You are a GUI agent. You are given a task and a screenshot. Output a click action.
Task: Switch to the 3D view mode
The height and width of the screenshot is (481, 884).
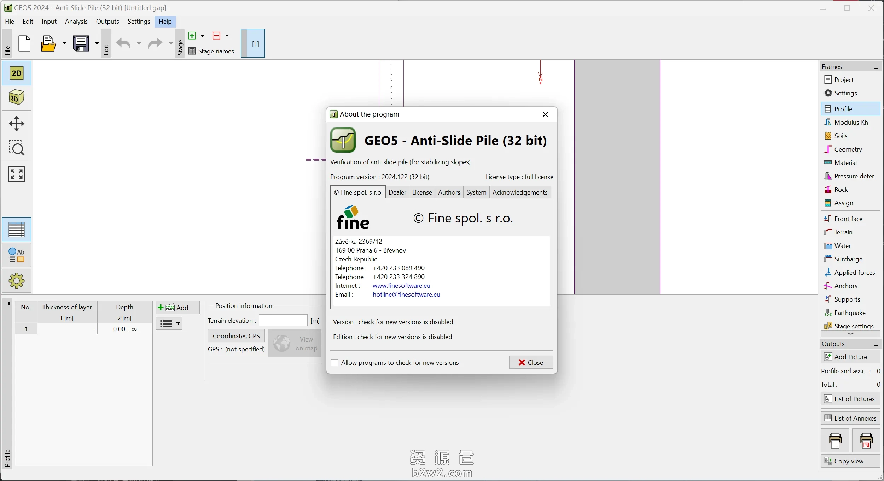tap(16, 97)
